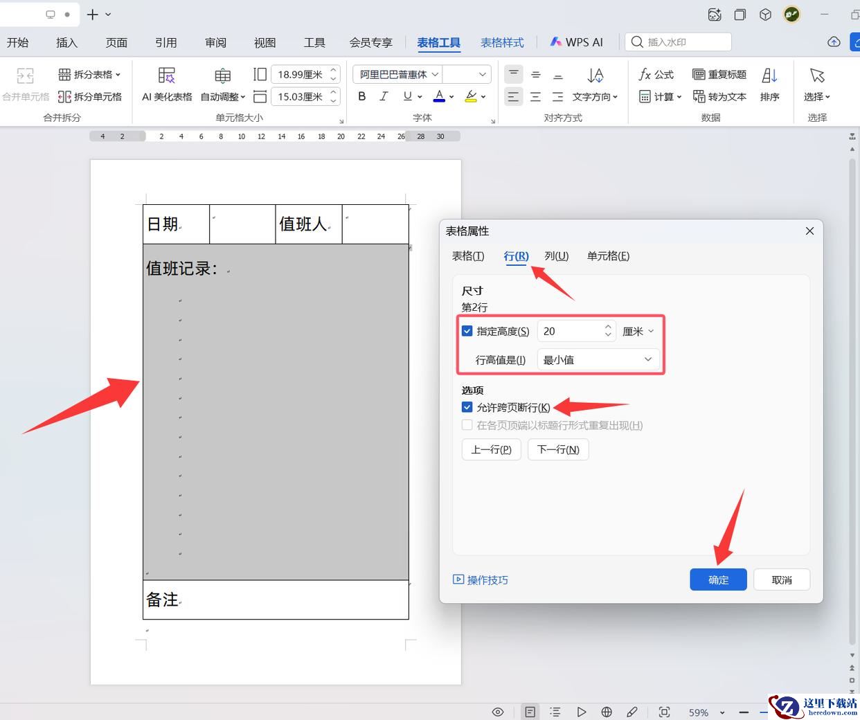Toggle bold formatting in ribbon

coord(361,97)
